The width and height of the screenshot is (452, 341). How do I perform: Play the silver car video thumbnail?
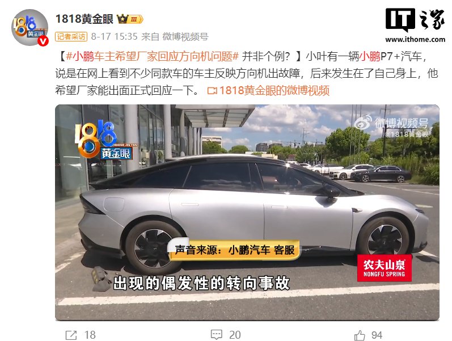247,212
